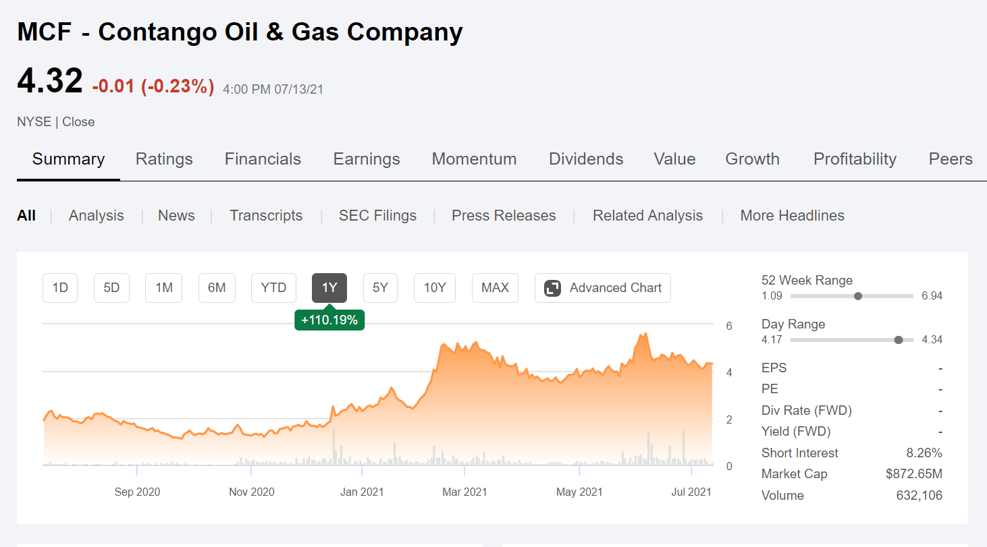Open the Advanced Chart view
This screenshot has height=547, width=987.
tap(602, 287)
